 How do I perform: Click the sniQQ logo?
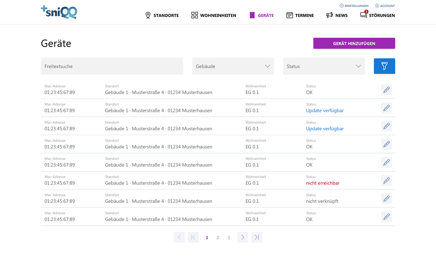[x=59, y=12]
